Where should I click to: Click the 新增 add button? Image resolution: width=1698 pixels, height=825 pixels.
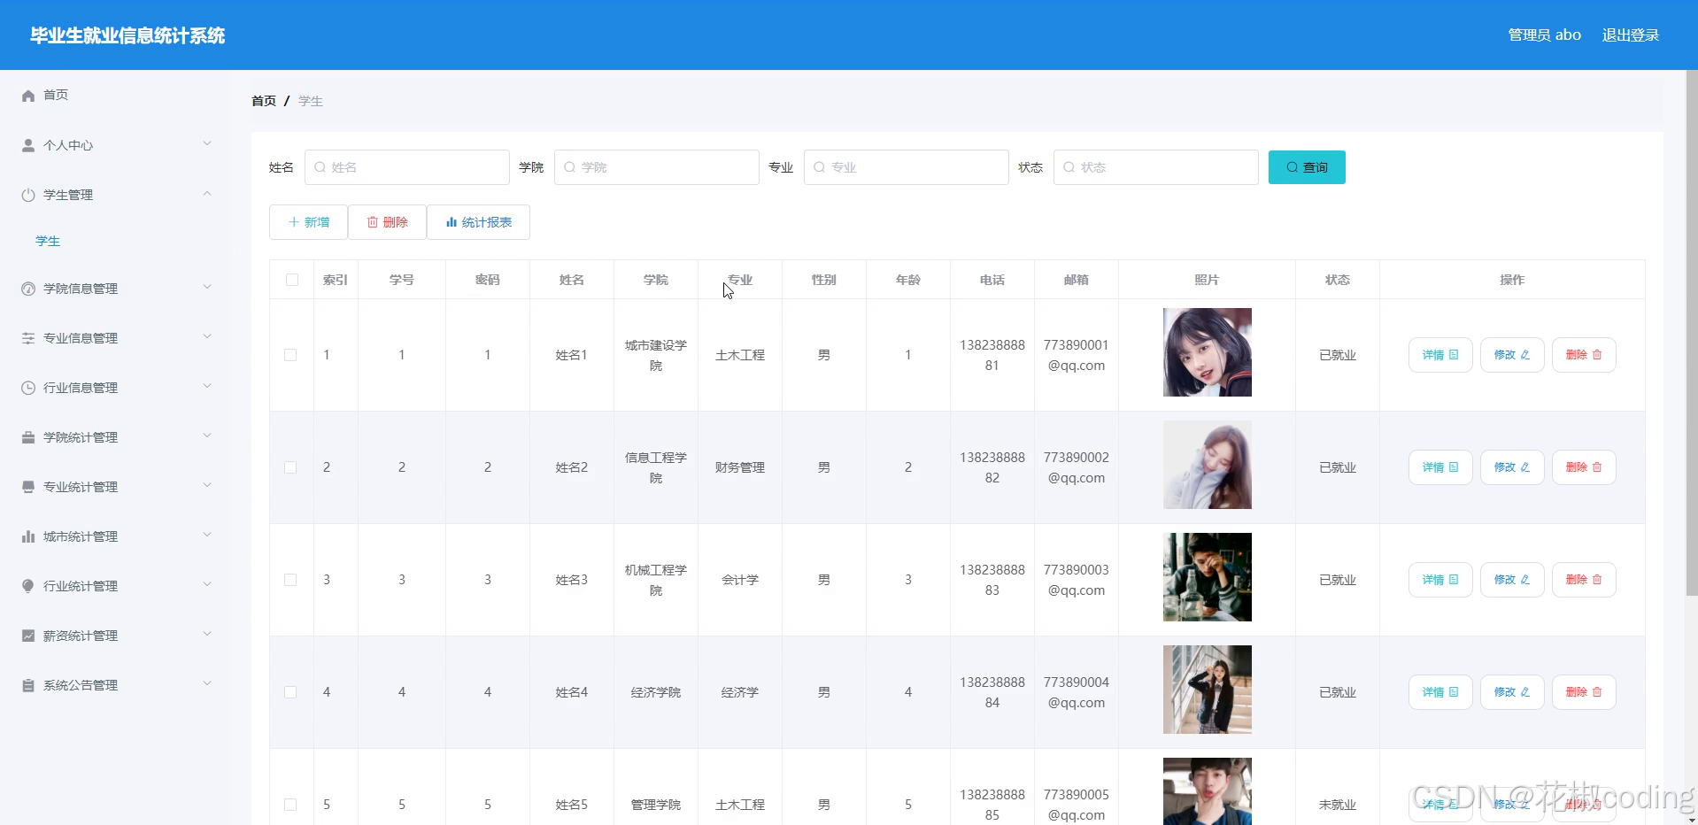point(308,222)
